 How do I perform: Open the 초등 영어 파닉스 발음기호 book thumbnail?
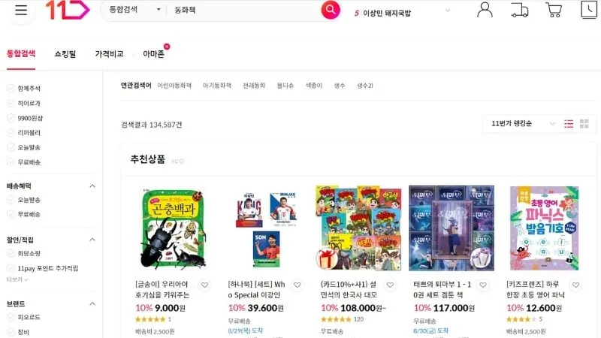544,228
